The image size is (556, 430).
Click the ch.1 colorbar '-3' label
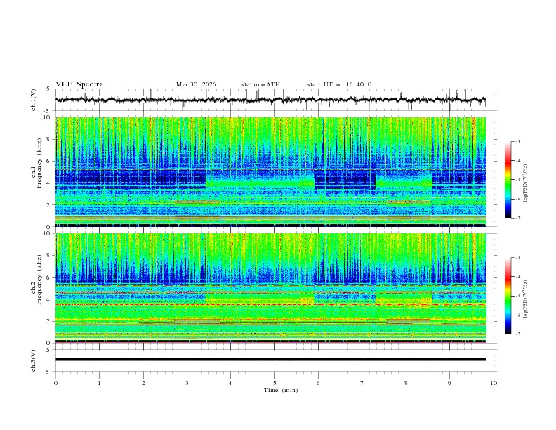pyautogui.click(x=517, y=141)
